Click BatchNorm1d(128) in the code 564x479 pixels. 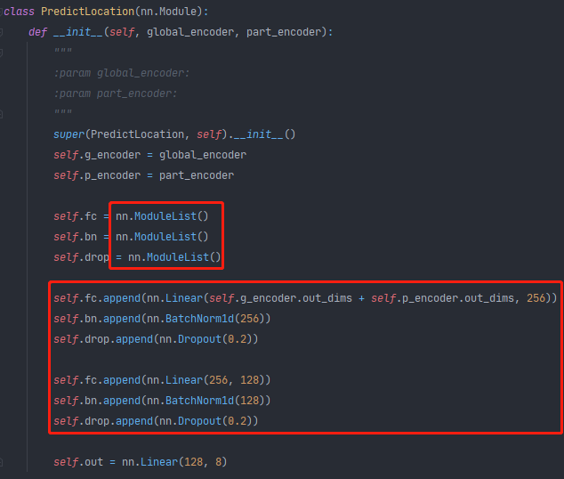(x=214, y=401)
